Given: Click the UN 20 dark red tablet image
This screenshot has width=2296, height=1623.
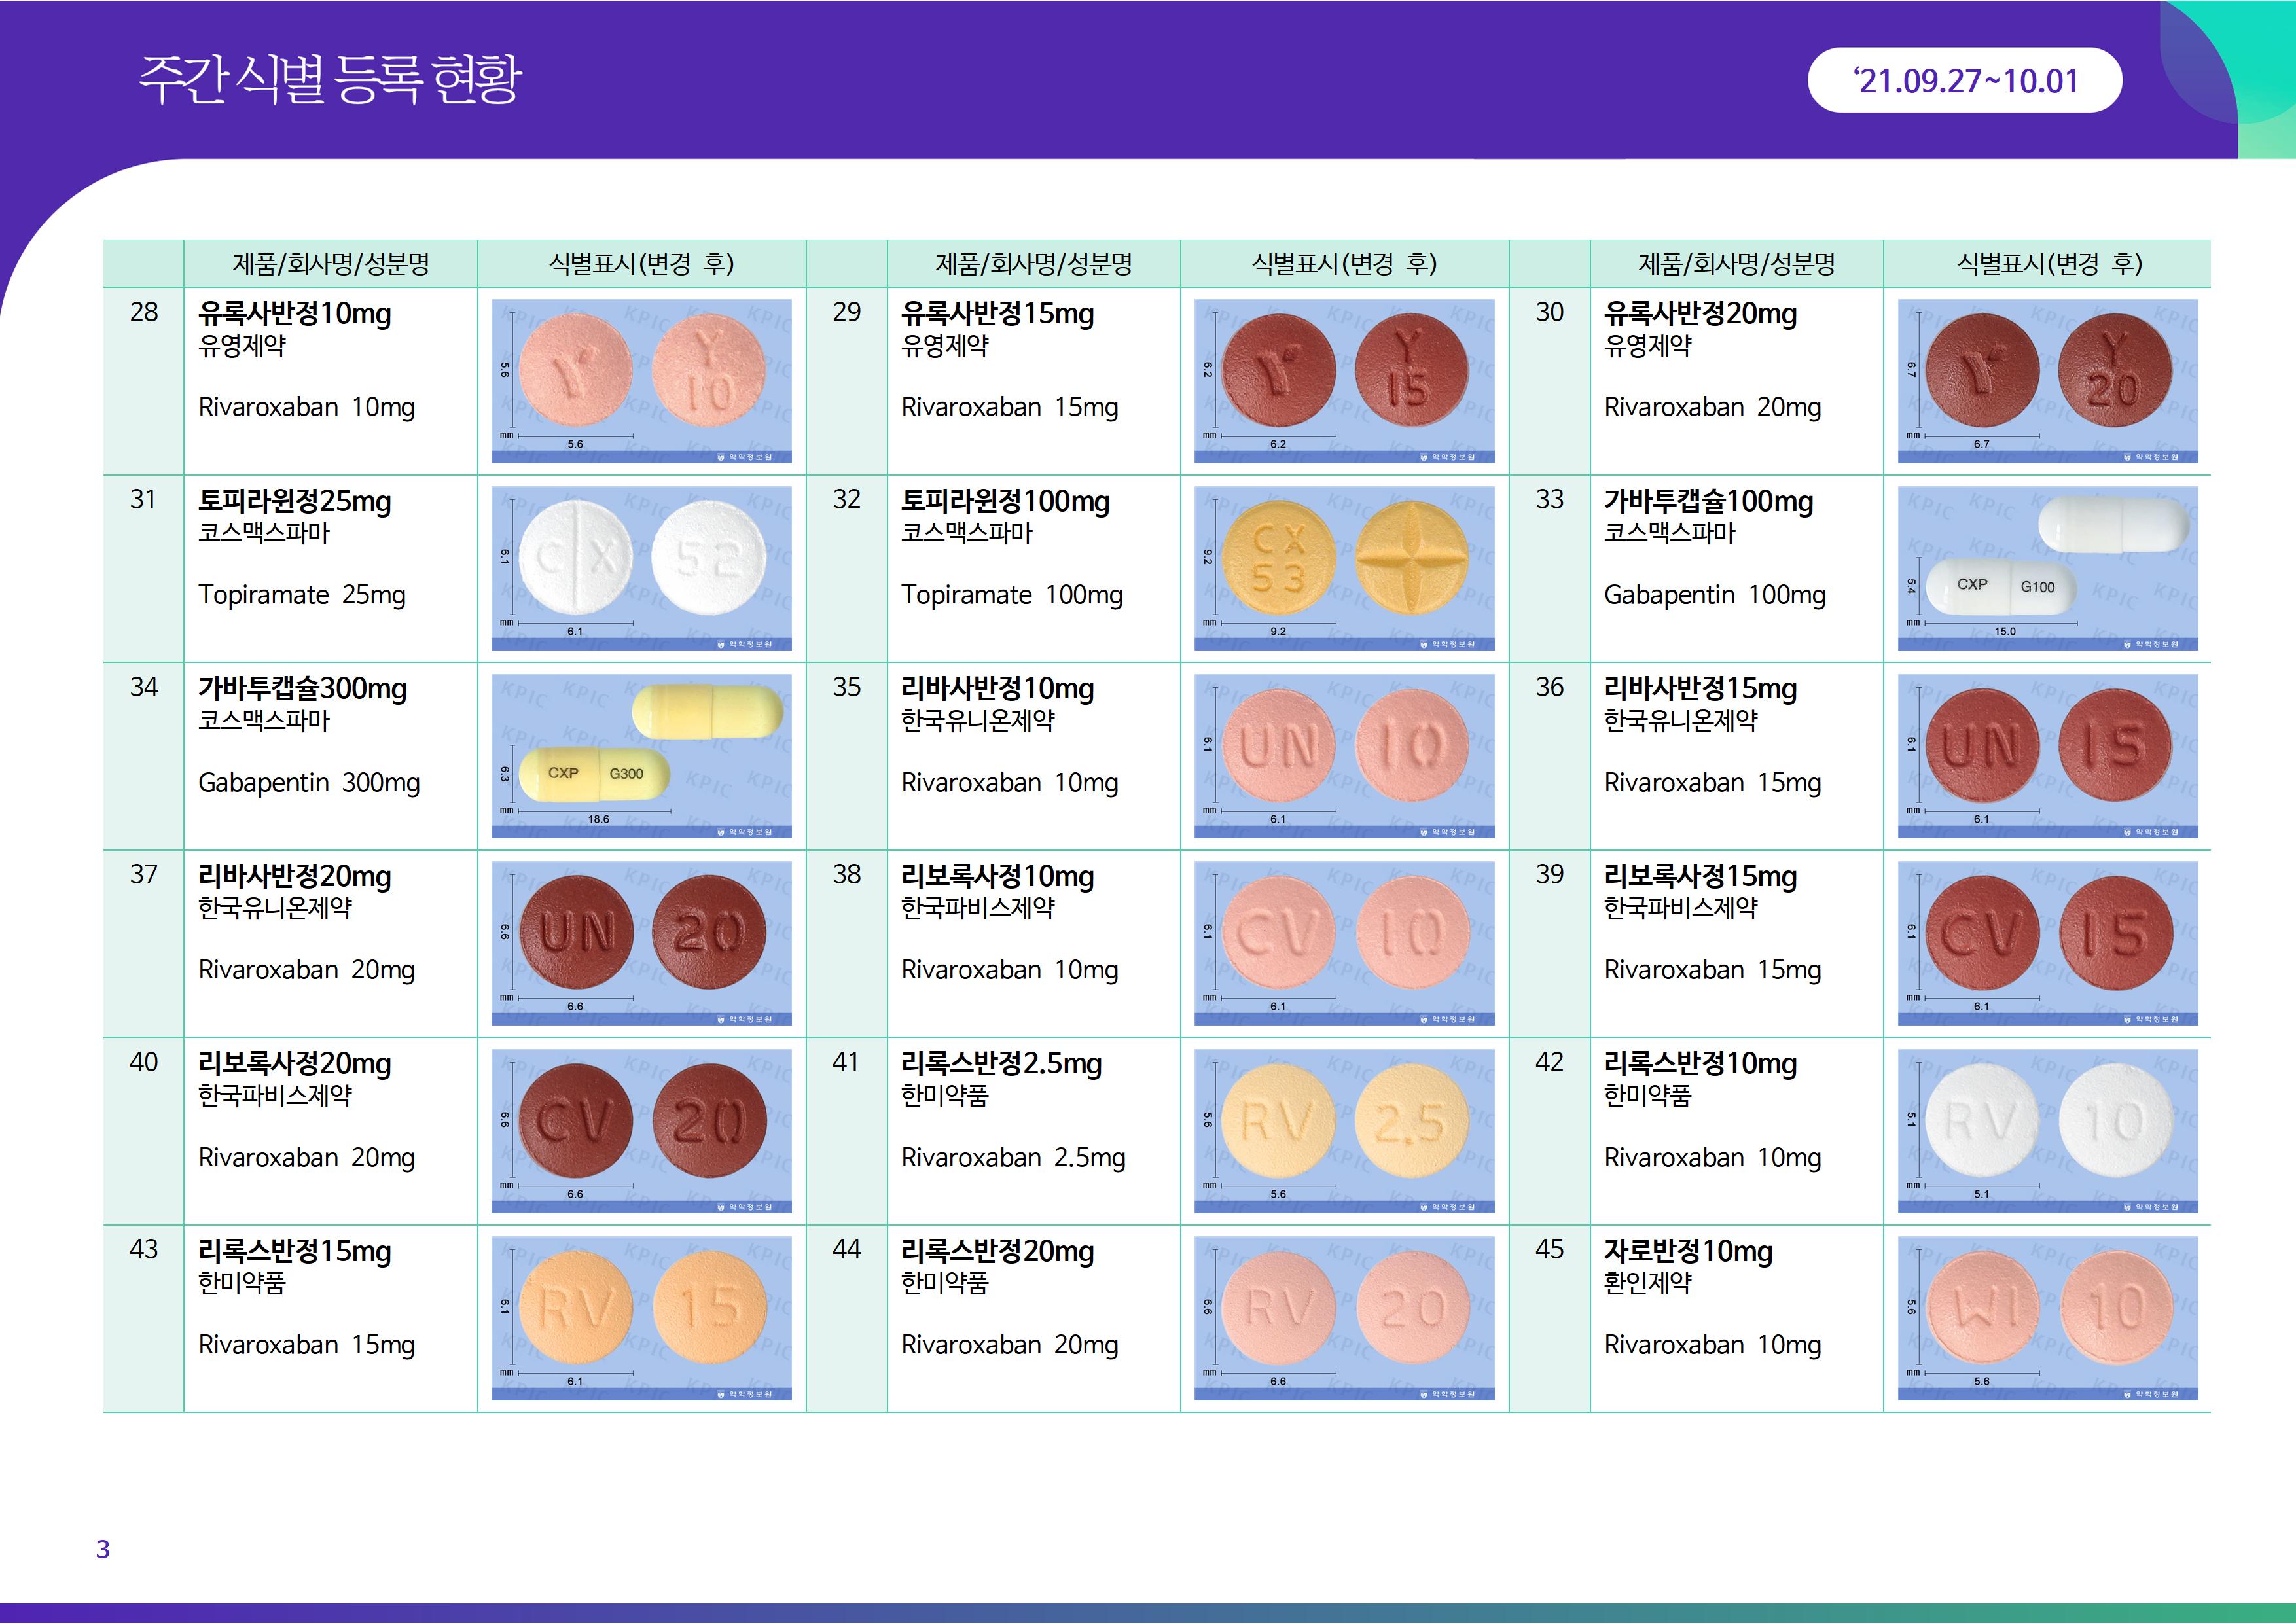Looking at the screenshot, I should (641, 943).
